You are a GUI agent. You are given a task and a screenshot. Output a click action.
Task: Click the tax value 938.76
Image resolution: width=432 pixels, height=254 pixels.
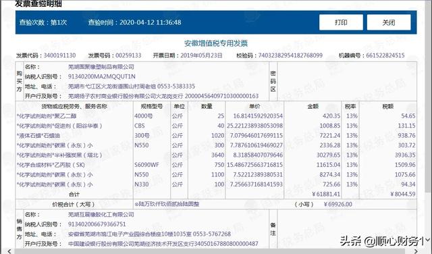click(406, 136)
